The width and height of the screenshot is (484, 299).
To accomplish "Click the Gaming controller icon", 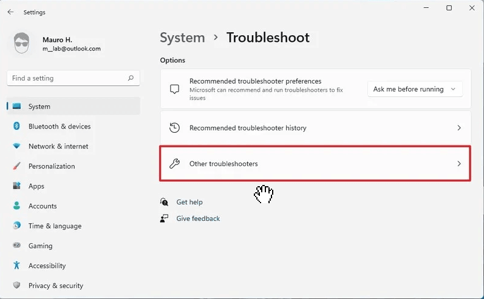I will tap(16, 246).
